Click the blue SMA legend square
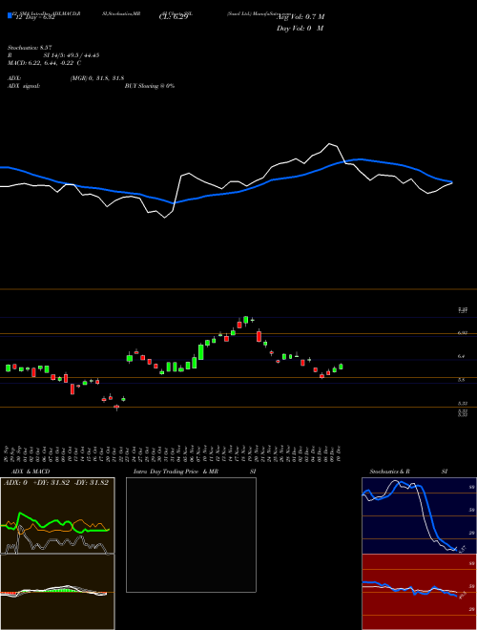This screenshot has height=630, width=477. (10, 15)
